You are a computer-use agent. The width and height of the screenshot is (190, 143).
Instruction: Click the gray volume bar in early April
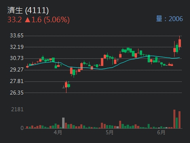coord(63,123)
